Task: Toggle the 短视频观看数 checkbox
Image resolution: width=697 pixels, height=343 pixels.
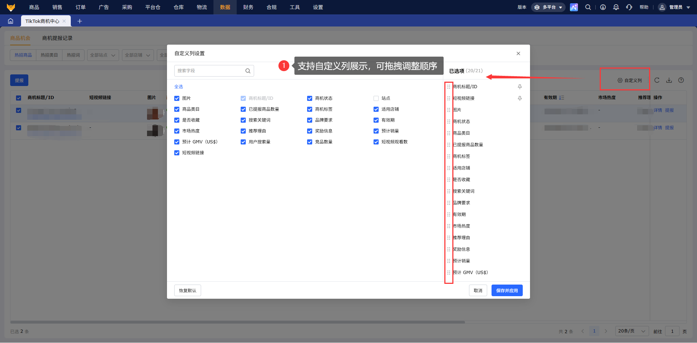Action: point(376,142)
